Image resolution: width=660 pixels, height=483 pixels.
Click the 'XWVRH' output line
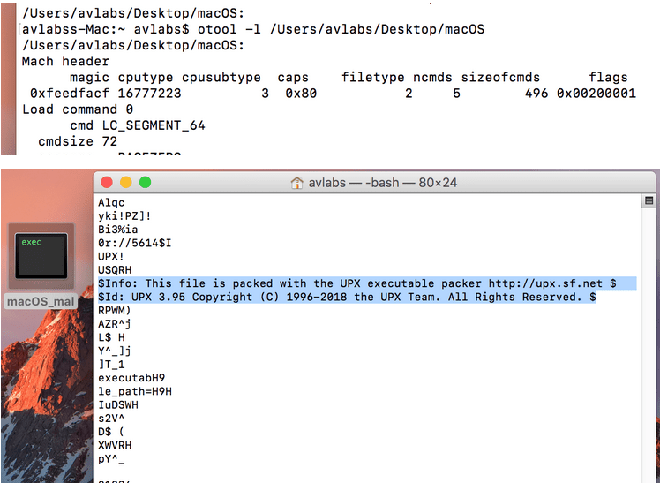(115, 445)
